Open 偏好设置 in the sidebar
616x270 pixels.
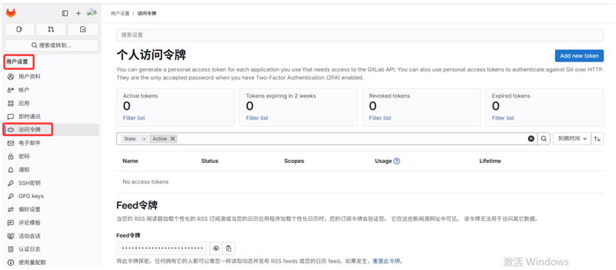point(52,210)
